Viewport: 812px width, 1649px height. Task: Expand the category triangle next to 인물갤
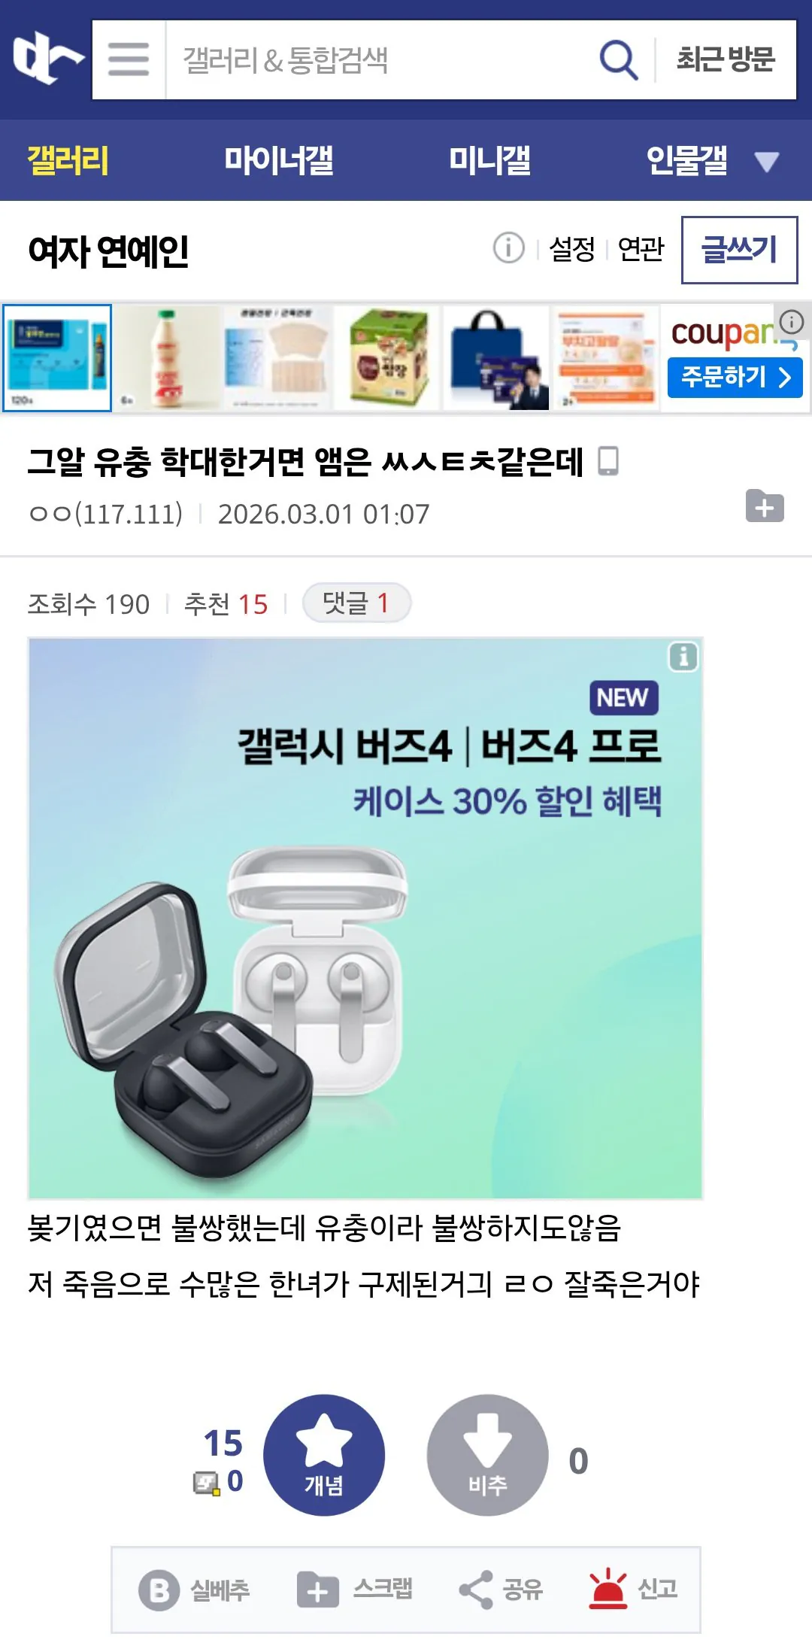point(767,161)
